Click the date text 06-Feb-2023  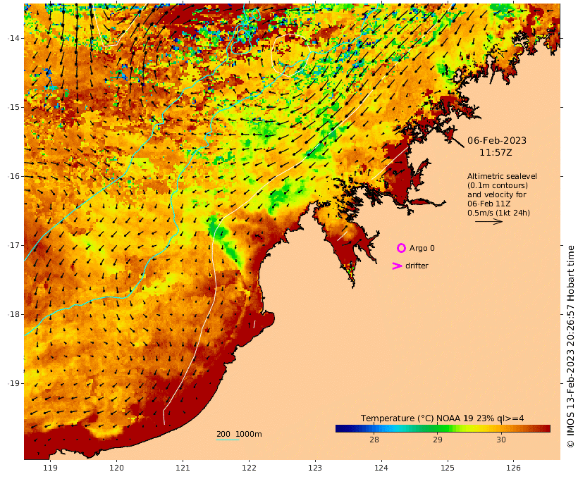click(x=496, y=140)
